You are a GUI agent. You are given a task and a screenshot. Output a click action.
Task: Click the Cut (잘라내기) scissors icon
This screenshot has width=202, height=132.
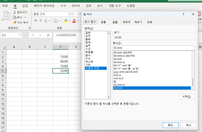(x=15, y=12)
